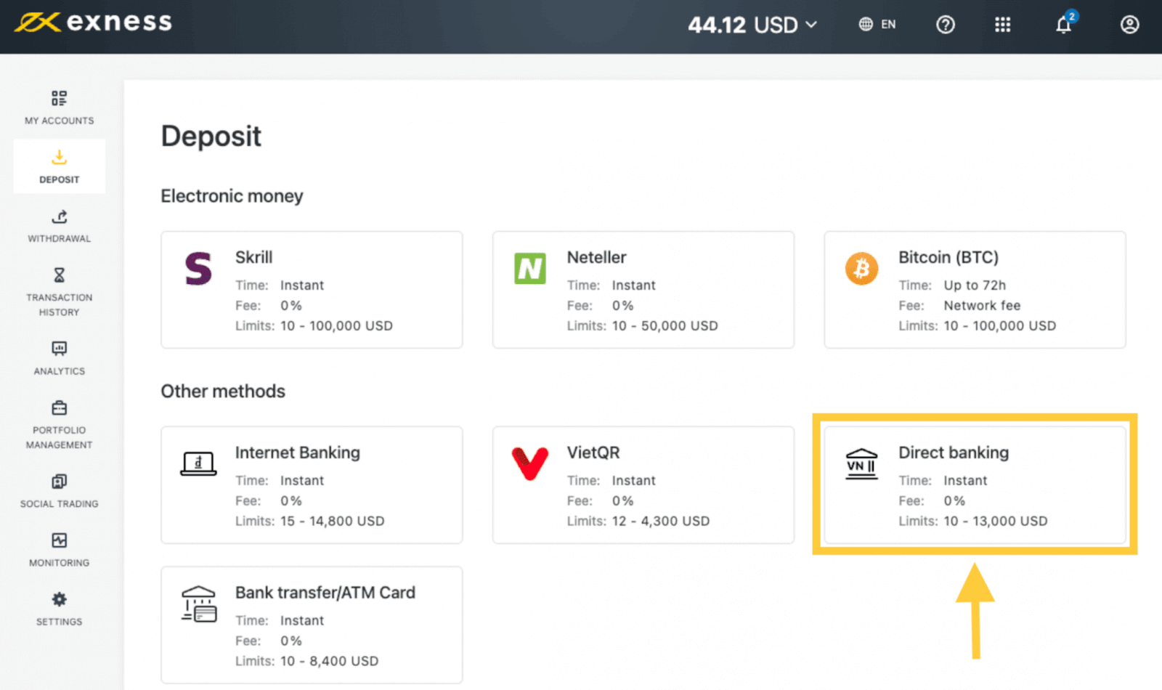Click the red VietQR logo
The width and height of the screenshot is (1162, 690).
pos(530,463)
